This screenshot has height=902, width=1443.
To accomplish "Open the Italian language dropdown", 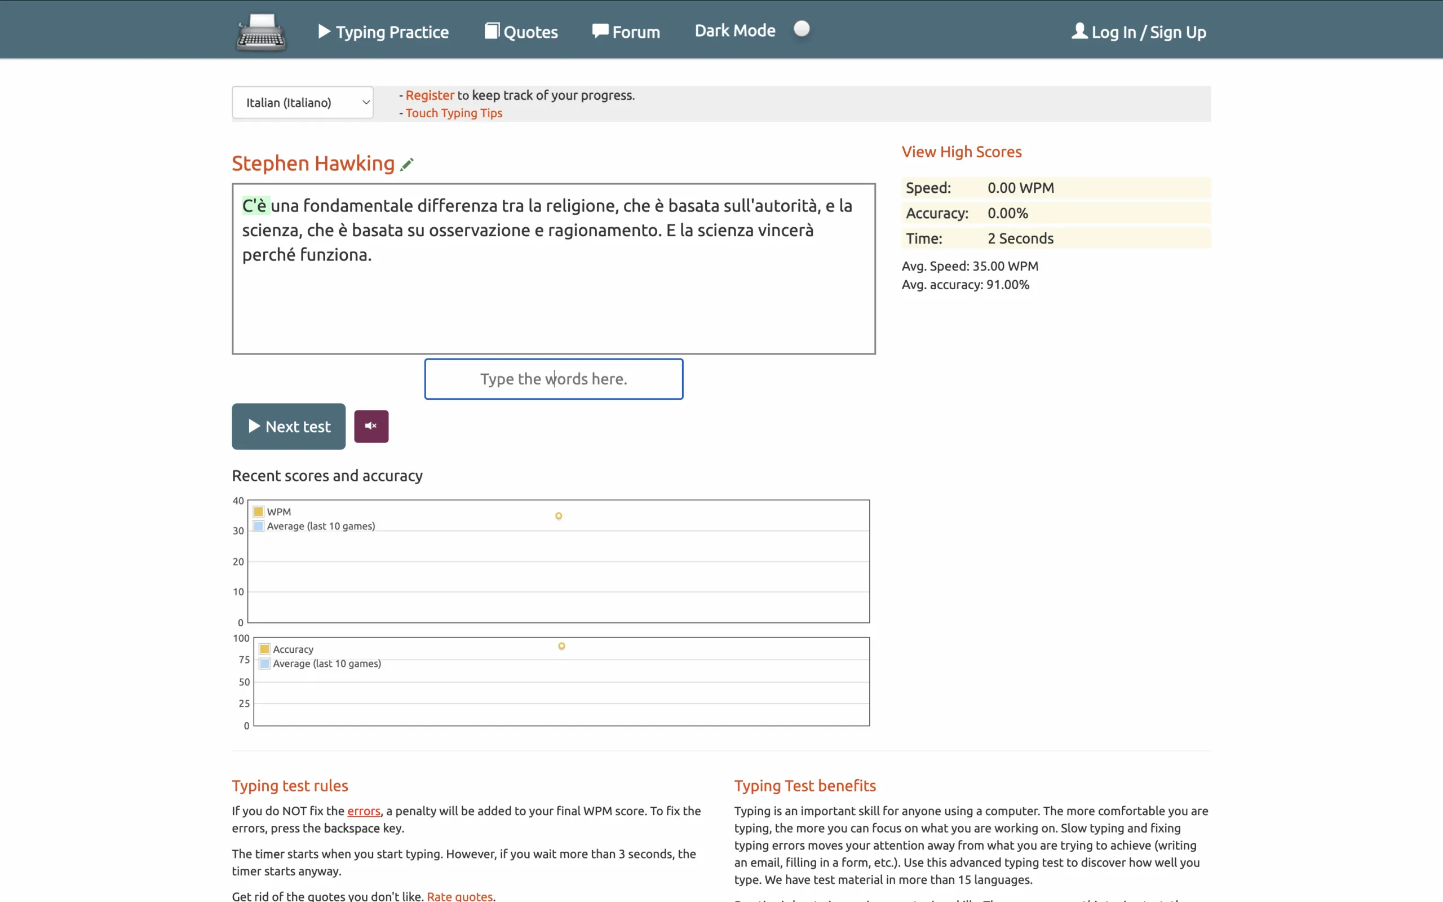I will [x=302, y=103].
